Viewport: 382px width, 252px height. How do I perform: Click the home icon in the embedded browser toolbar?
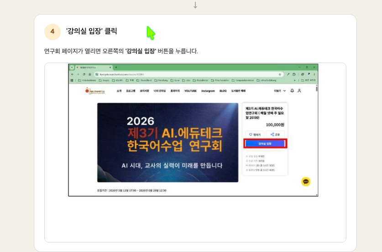[x=90, y=74]
